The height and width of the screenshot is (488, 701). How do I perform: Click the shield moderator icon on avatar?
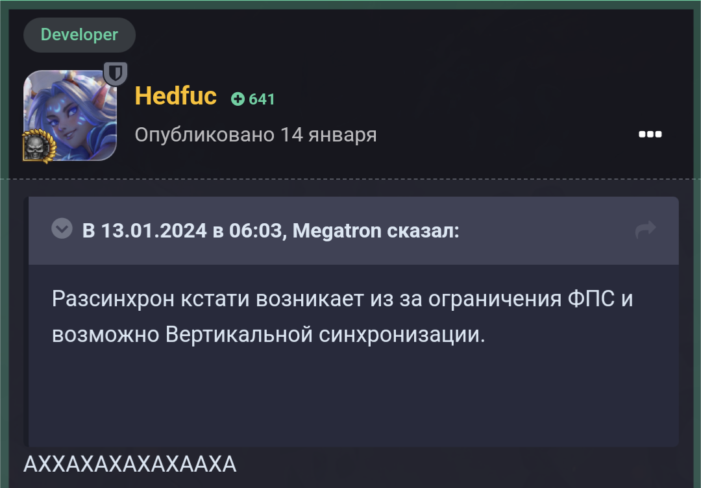tap(116, 74)
